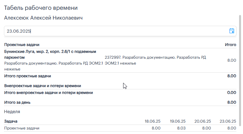The width and height of the screenshot is (243, 134).
Task: Open the calendar date picker icon
Action: point(232,31)
